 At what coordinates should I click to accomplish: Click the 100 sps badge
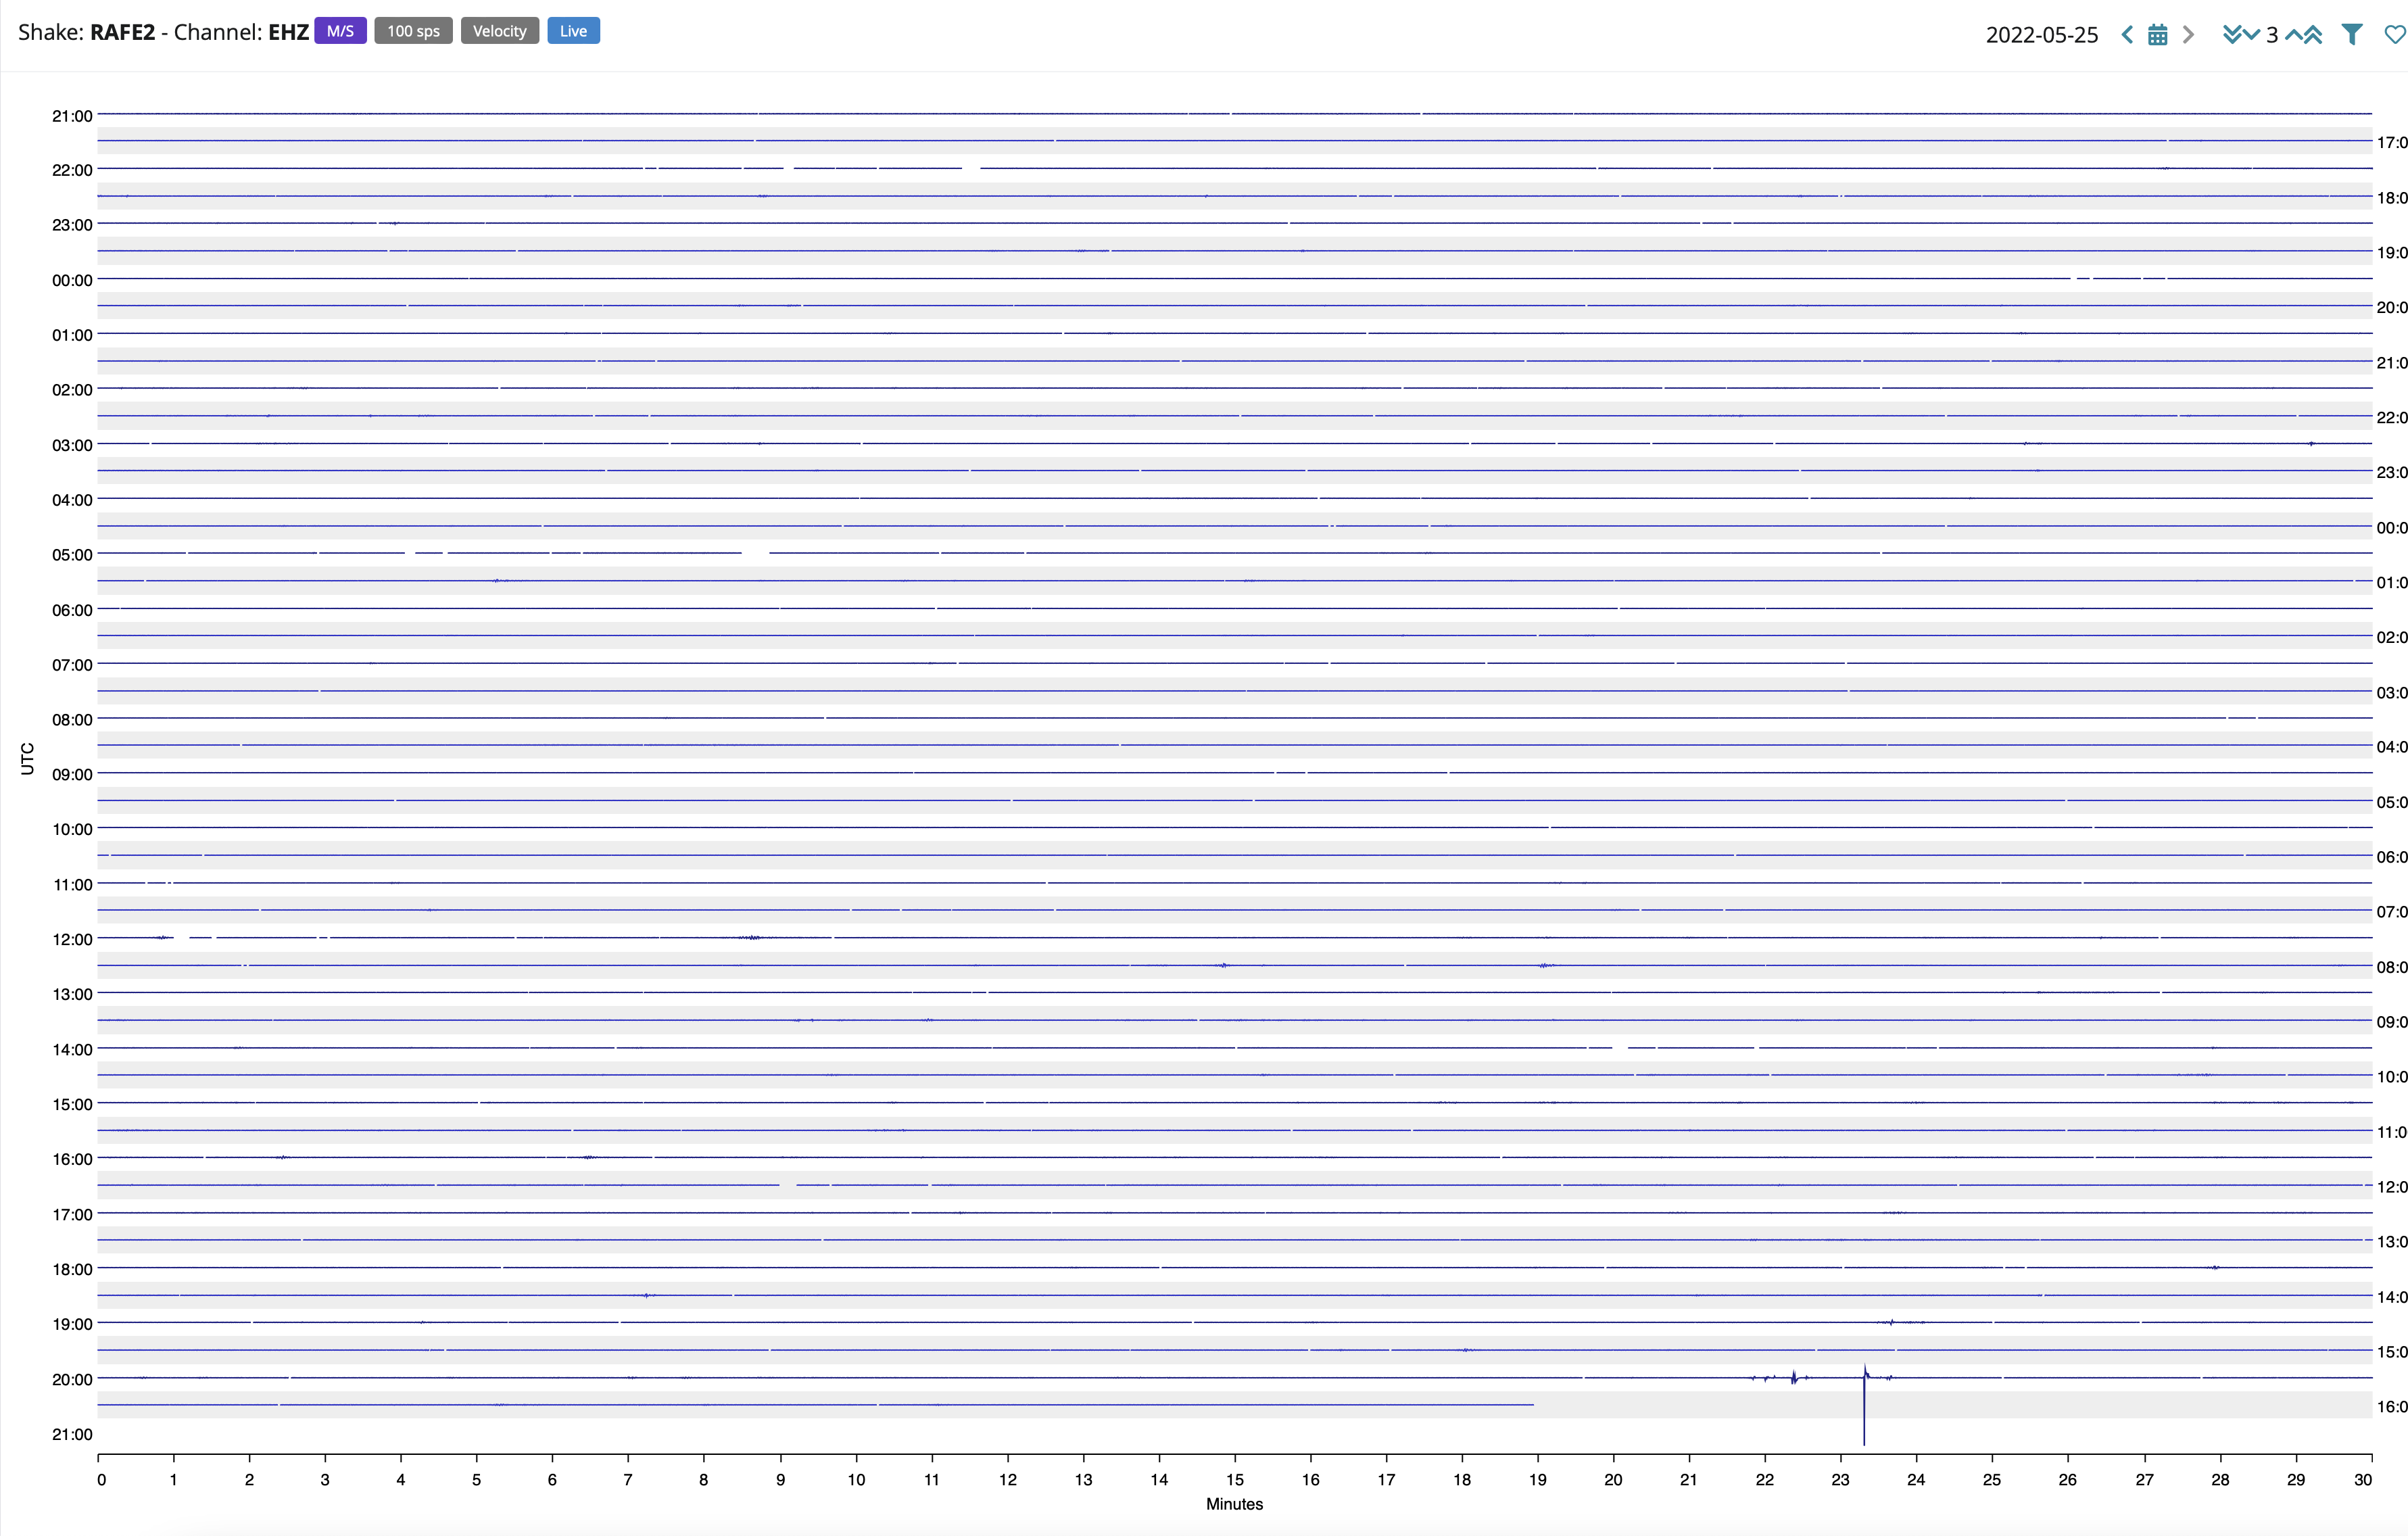[413, 31]
